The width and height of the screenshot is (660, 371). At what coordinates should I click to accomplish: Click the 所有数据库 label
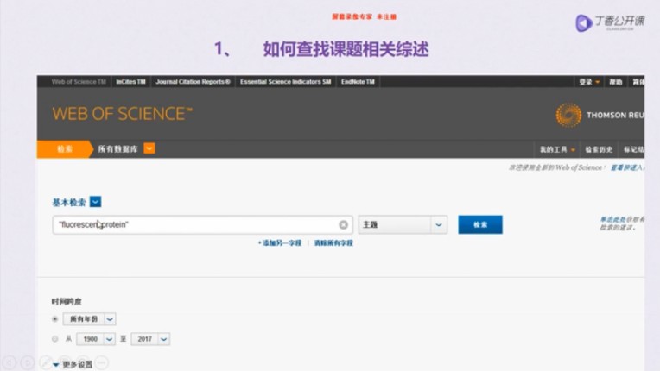pyautogui.click(x=117, y=148)
